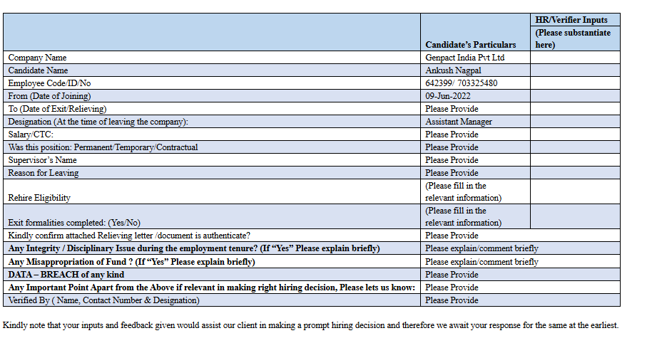Select the joining date '09-Jun-2022'

(x=448, y=96)
